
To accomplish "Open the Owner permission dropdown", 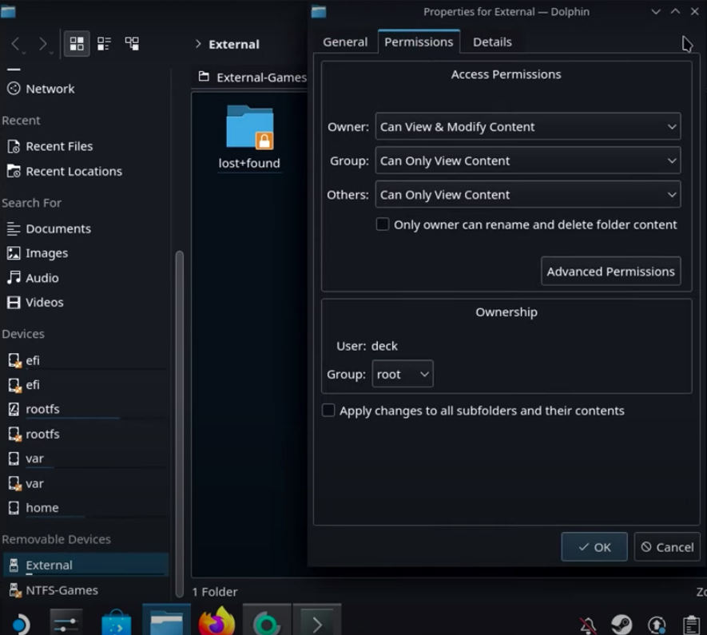I will pos(527,127).
